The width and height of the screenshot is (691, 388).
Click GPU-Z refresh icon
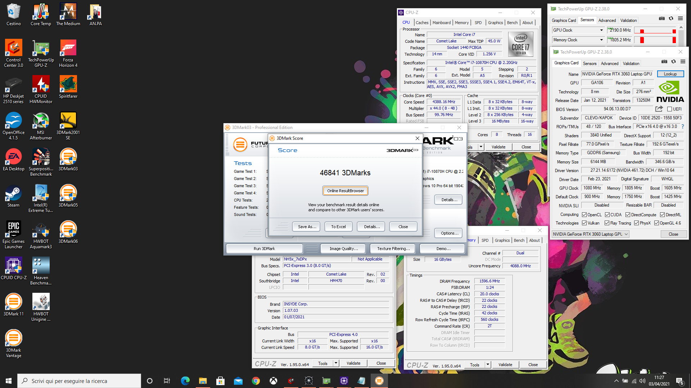[x=673, y=61]
